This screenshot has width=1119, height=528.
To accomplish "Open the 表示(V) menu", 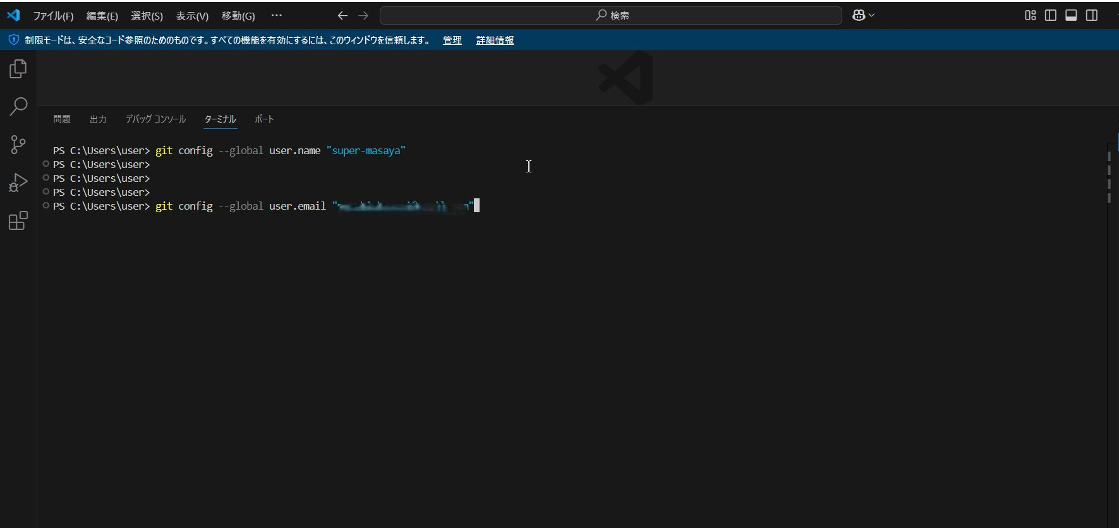I will point(192,16).
